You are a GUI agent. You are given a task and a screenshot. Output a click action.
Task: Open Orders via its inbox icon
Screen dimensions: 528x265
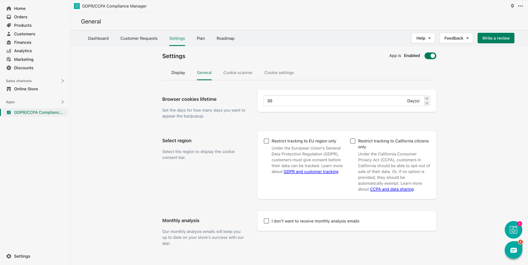coord(9,17)
